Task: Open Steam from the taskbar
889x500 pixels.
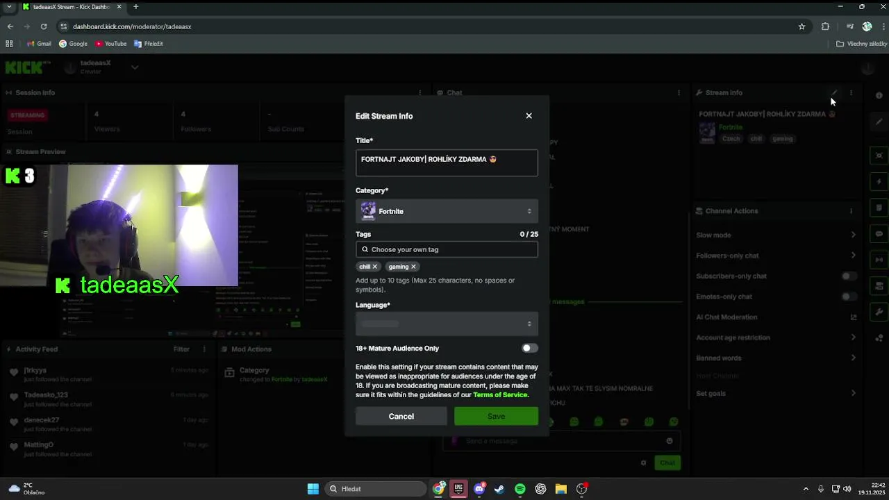Action: tap(499, 489)
